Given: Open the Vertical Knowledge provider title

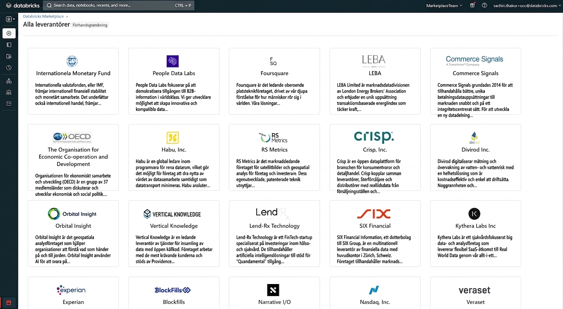Looking at the screenshot, I should tap(174, 226).
